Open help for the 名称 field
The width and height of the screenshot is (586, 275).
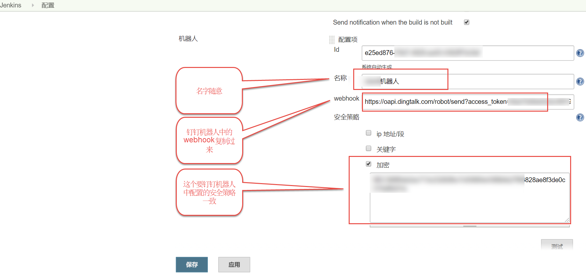click(580, 82)
